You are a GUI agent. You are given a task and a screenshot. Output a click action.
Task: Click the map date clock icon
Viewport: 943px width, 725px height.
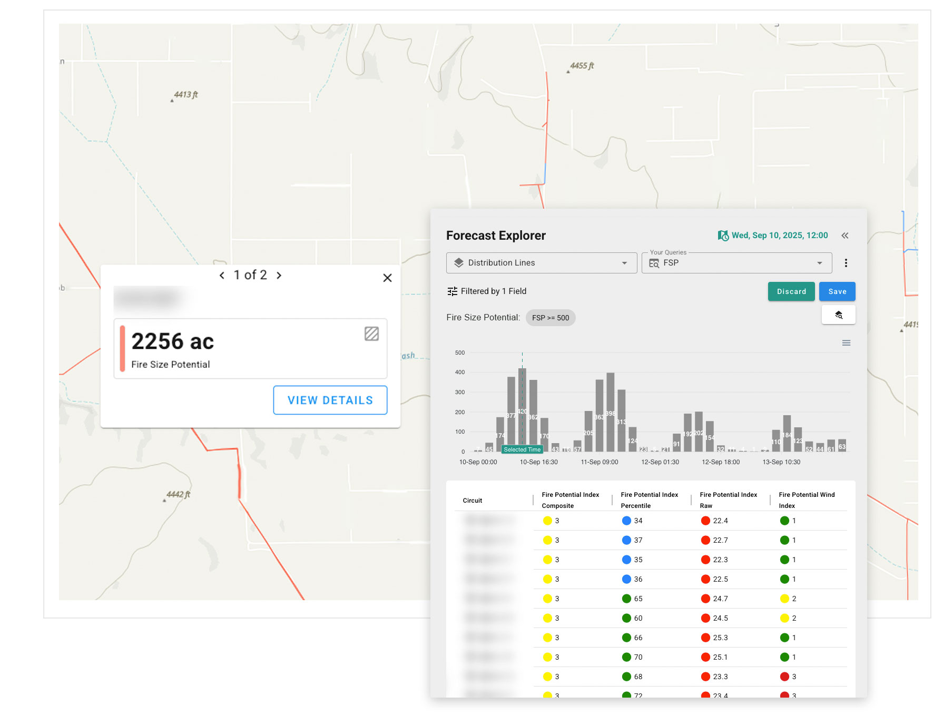(x=723, y=236)
